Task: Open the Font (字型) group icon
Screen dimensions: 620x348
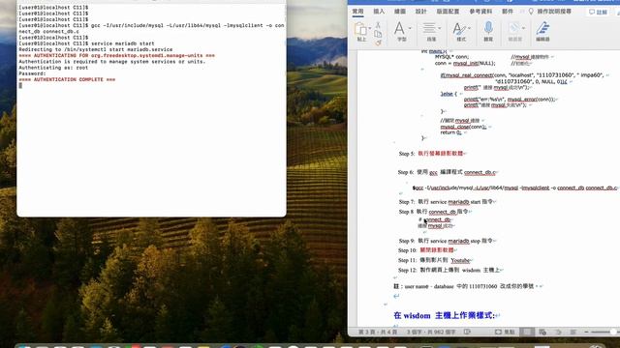Action: 399,28
